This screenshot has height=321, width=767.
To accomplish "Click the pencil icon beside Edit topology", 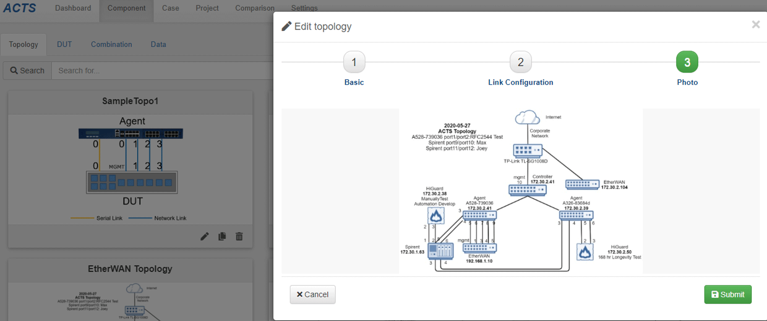I will 287,26.
